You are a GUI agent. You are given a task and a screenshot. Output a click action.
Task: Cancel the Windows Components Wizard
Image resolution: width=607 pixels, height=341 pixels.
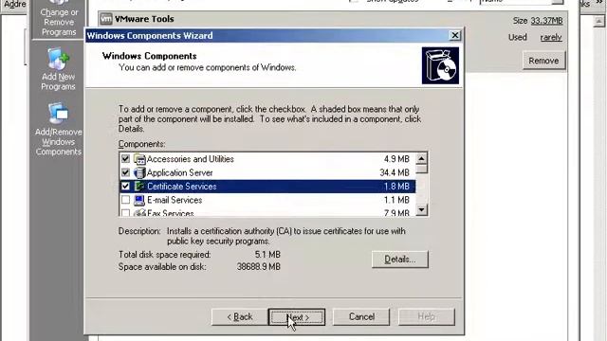click(361, 317)
